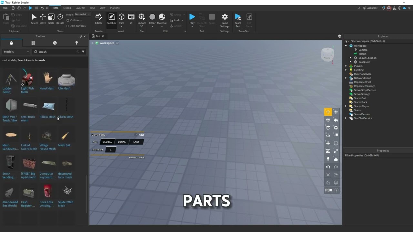Switch to the AVATAR ribbon tab
Viewport: 413px width, 232px height.
(80, 8)
